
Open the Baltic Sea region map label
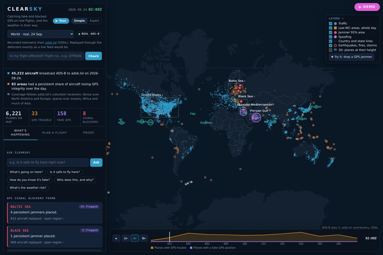pos(237,81)
